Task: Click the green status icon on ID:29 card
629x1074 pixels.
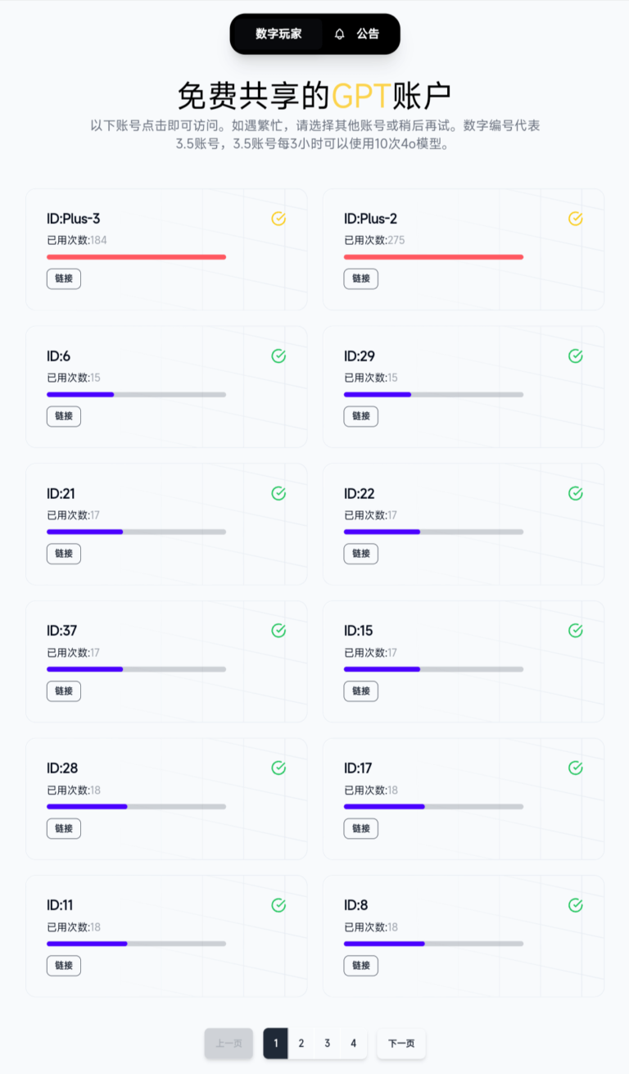Action: pyautogui.click(x=576, y=356)
